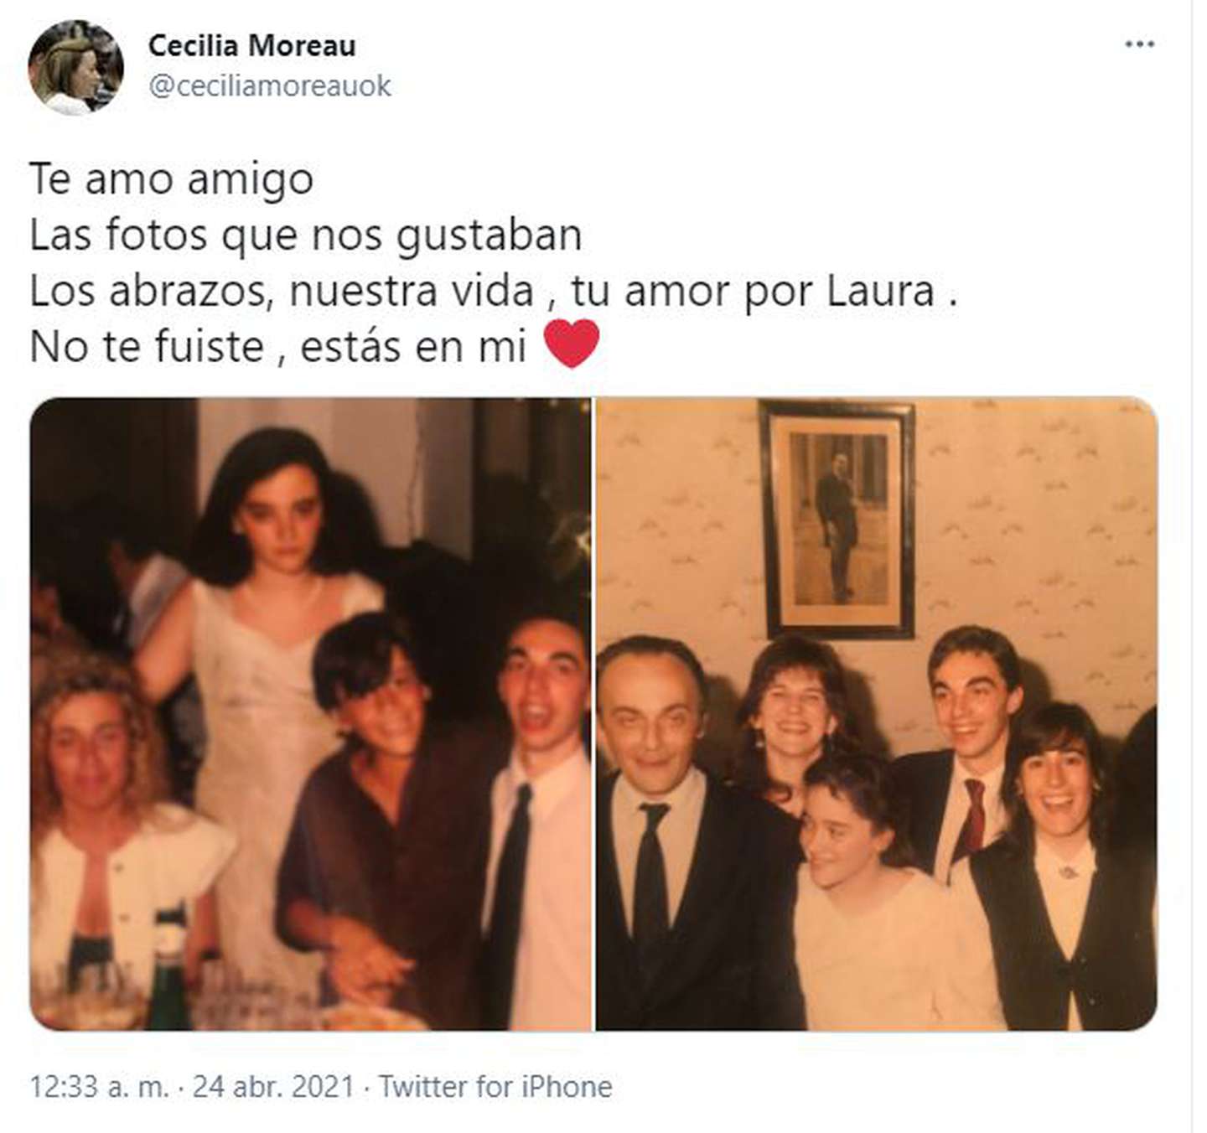Viewport: 1207px width, 1133px height.
Task: Open the Twitter for iPhone source link
Action: [495, 1087]
